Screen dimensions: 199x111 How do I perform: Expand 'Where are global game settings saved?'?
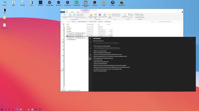[102, 53]
